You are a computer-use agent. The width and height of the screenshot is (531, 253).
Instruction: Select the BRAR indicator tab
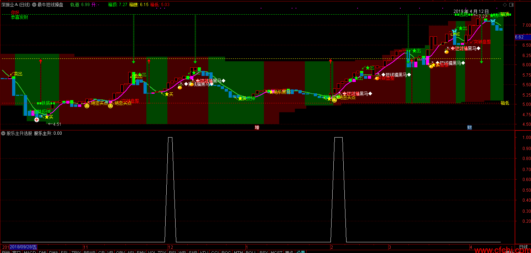[x=89, y=251]
